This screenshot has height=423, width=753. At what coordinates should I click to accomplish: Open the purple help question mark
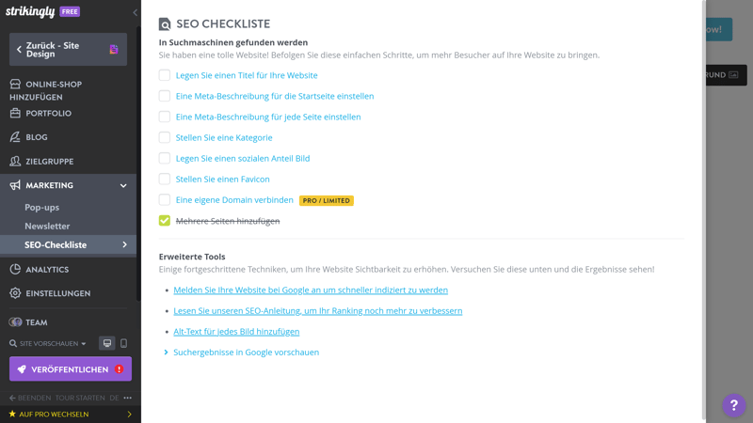pos(733,405)
